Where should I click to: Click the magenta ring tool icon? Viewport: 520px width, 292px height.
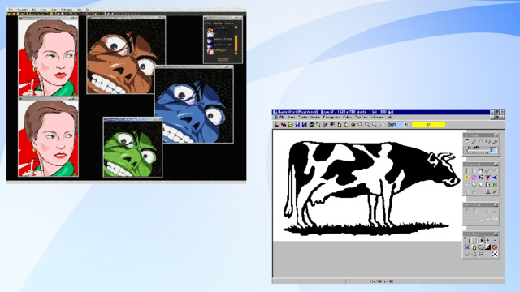click(474, 178)
